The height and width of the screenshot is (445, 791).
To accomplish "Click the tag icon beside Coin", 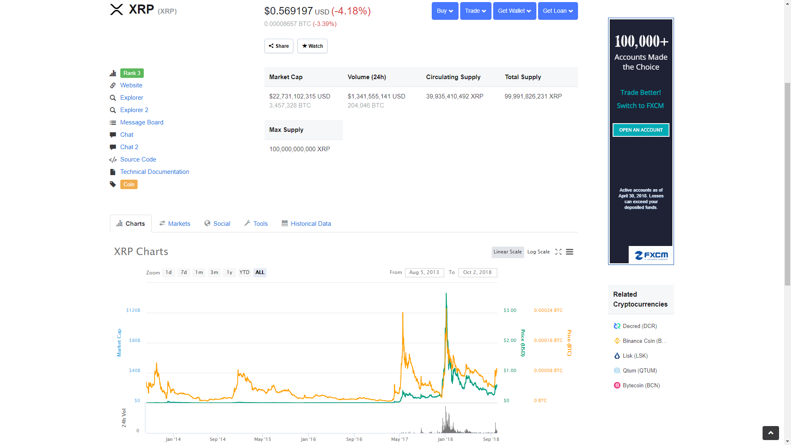I will click(113, 184).
